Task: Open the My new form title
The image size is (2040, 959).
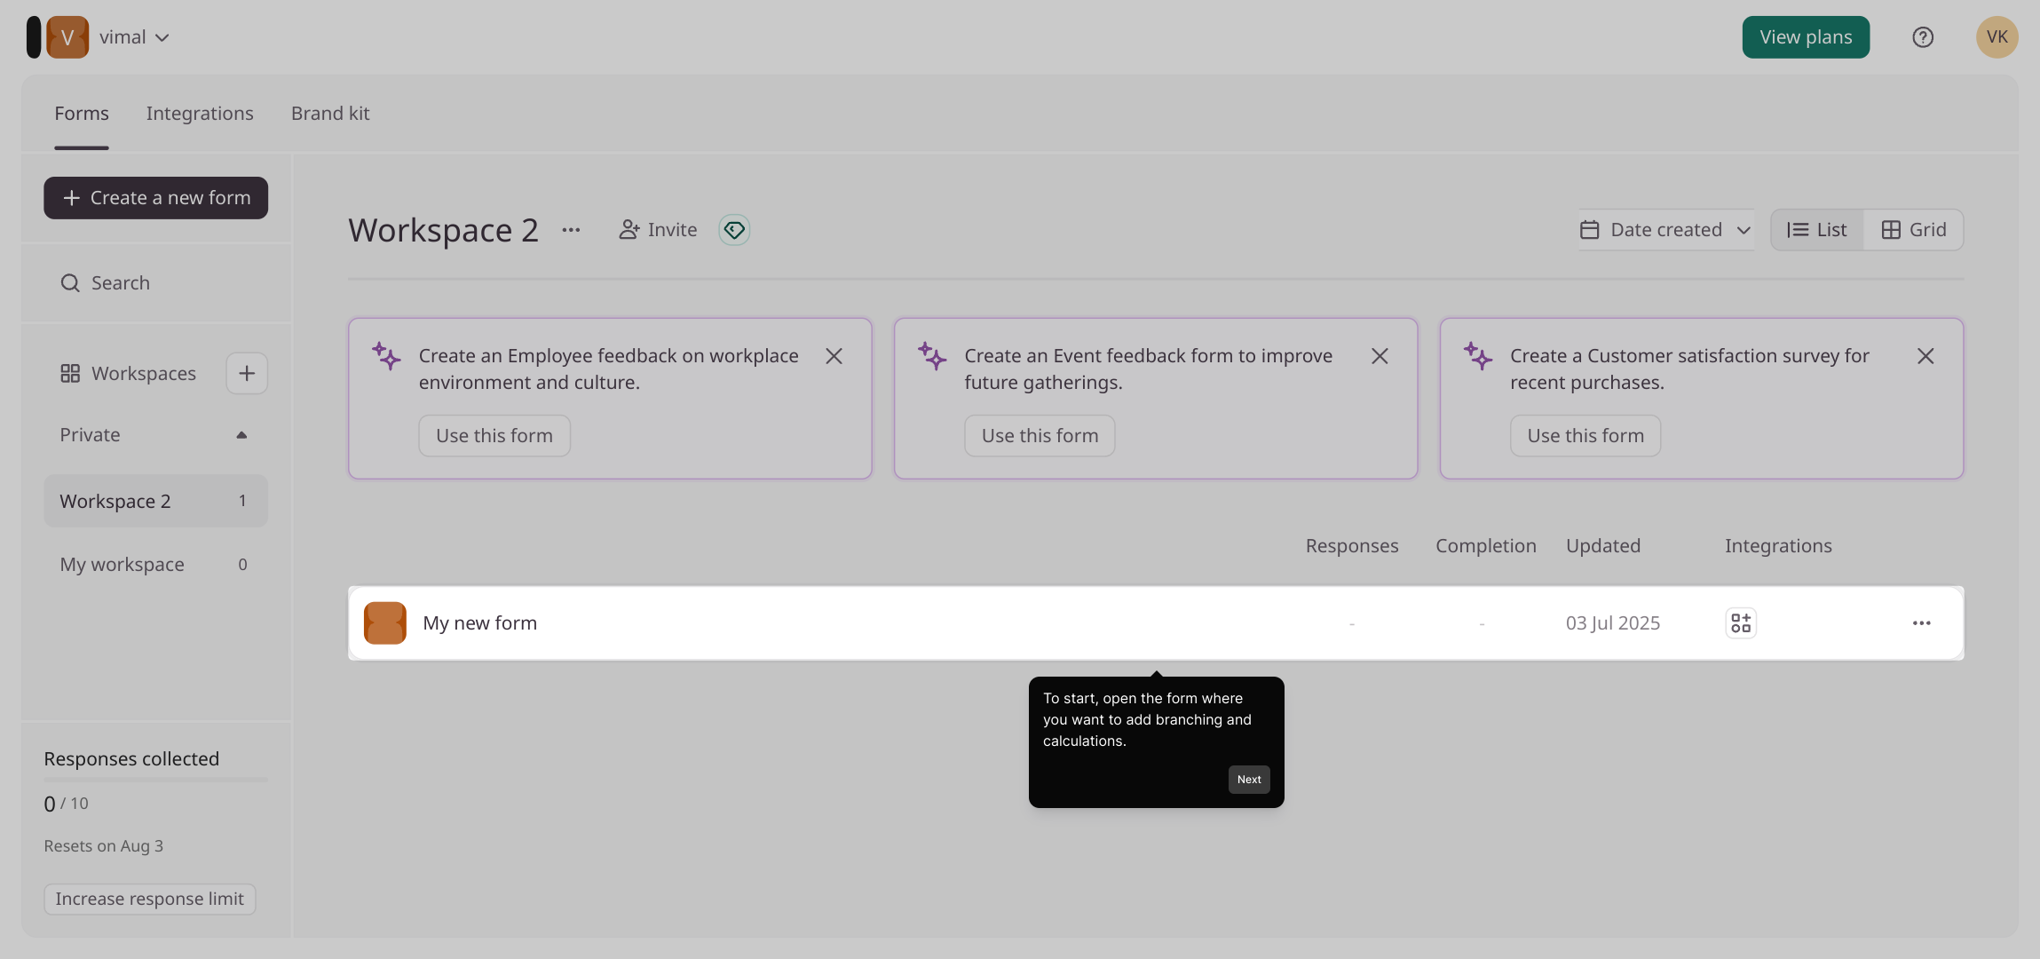Action: tap(479, 623)
